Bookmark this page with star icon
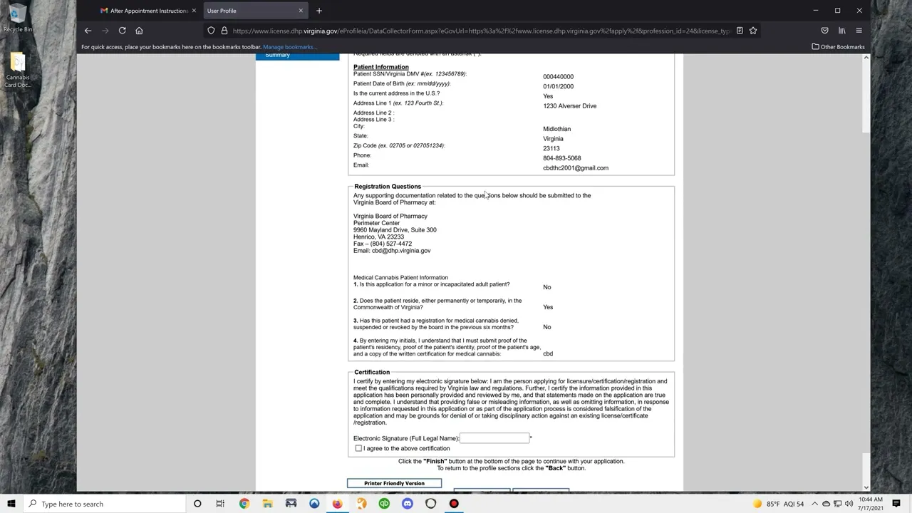 [752, 31]
